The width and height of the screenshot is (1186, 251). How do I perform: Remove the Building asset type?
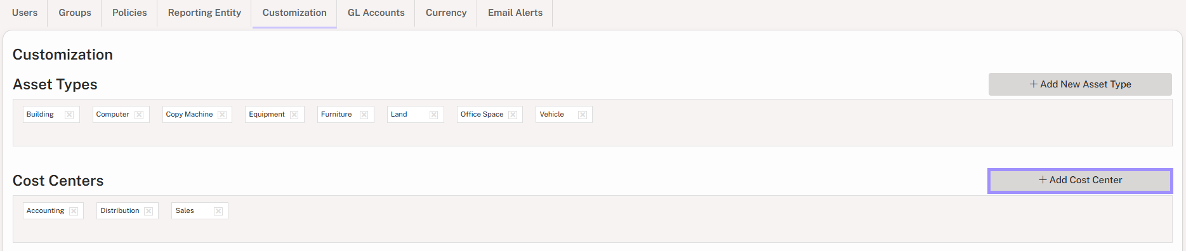pyautogui.click(x=69, y=115)
